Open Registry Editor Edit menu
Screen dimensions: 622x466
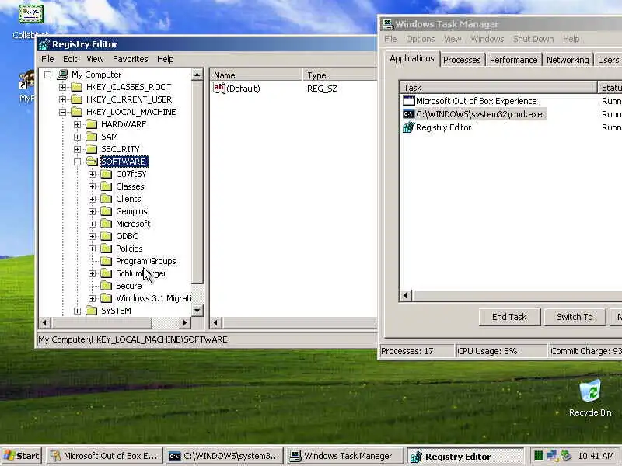click(x=70, y=59)
